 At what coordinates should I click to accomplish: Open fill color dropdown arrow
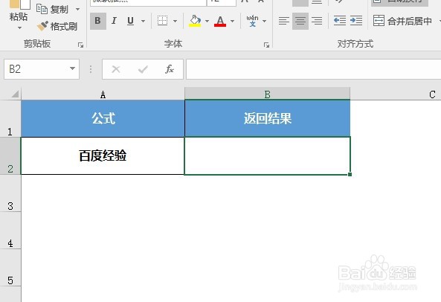click(x=207, y=21)
